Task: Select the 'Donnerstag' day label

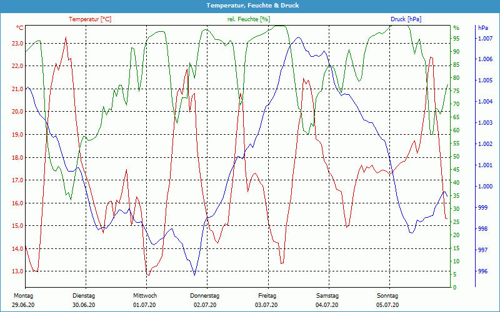Action: [205, 296]
